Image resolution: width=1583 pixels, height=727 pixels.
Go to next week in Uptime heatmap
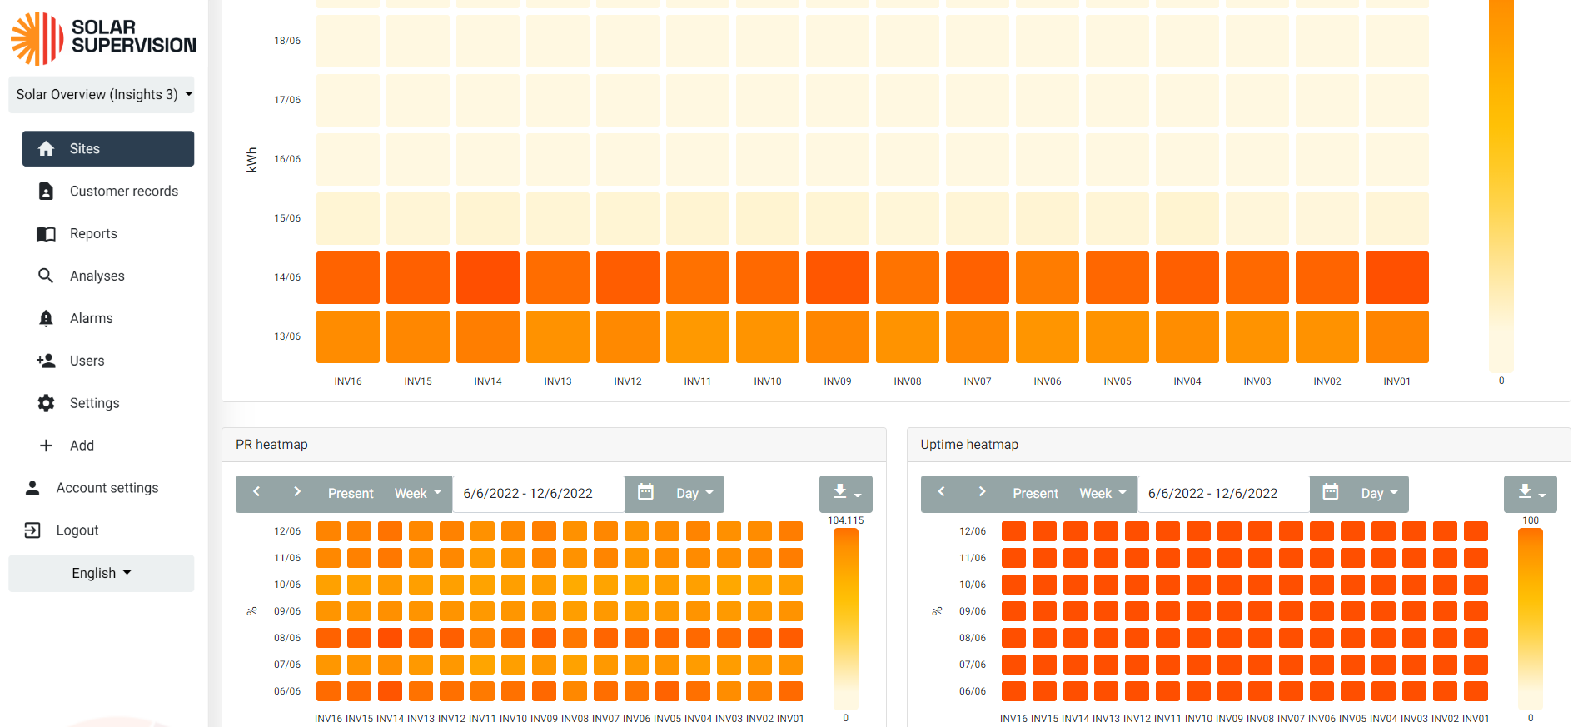982,492
